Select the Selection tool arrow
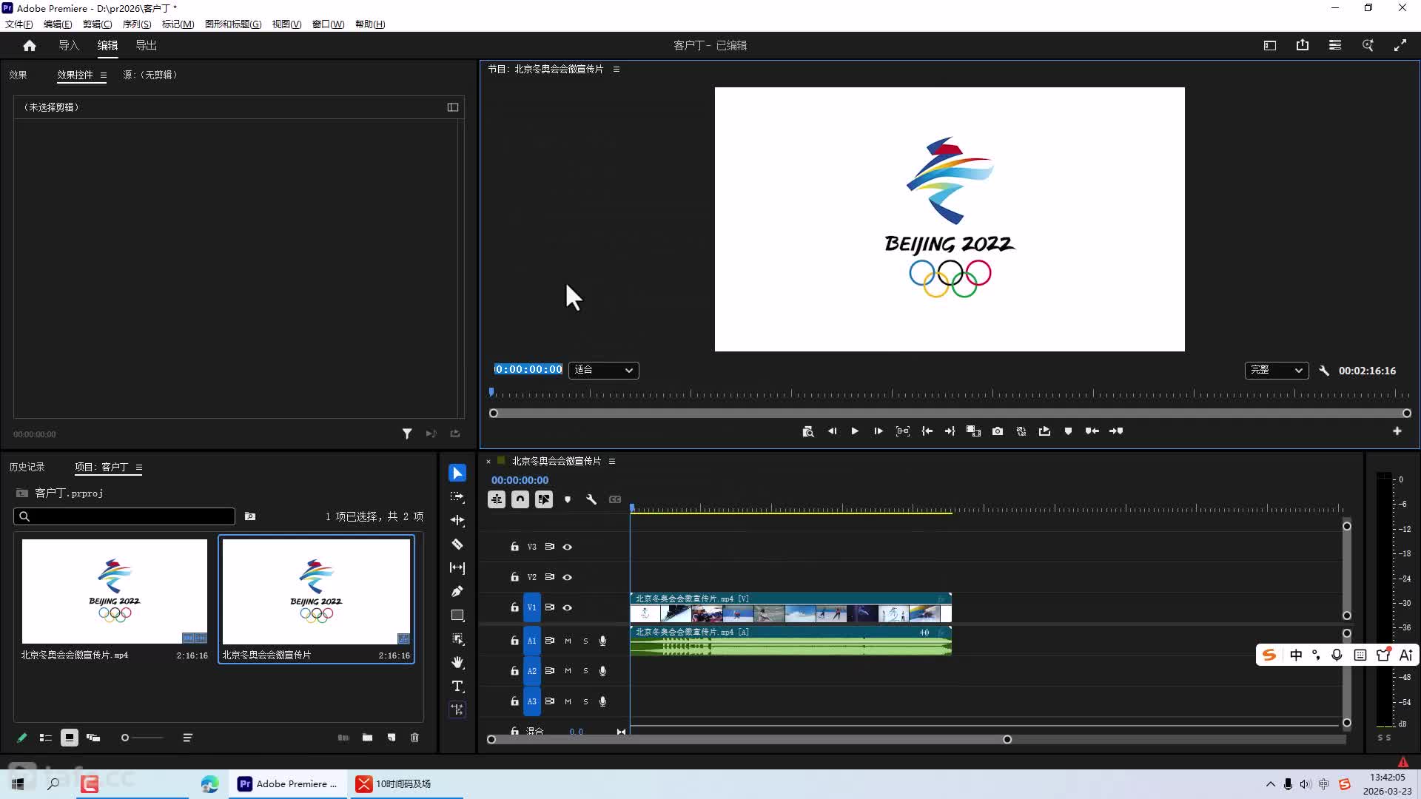 (x=457, y=473)
